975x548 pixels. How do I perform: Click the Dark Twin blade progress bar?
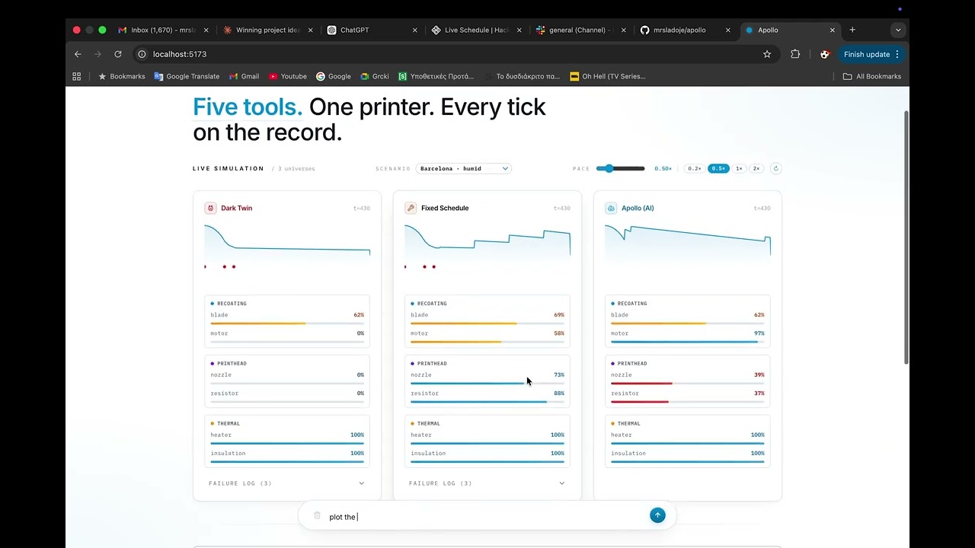click(286, 323)
